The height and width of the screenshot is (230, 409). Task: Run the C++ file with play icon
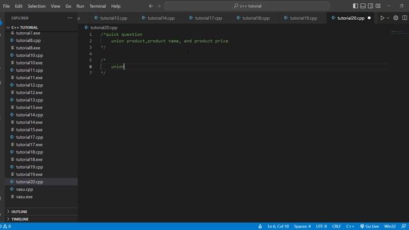[x=382, y=18]
